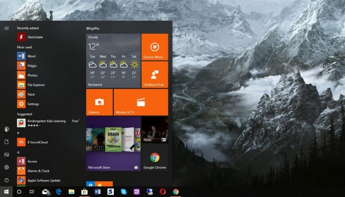Open Settings from Most used list

48,104
